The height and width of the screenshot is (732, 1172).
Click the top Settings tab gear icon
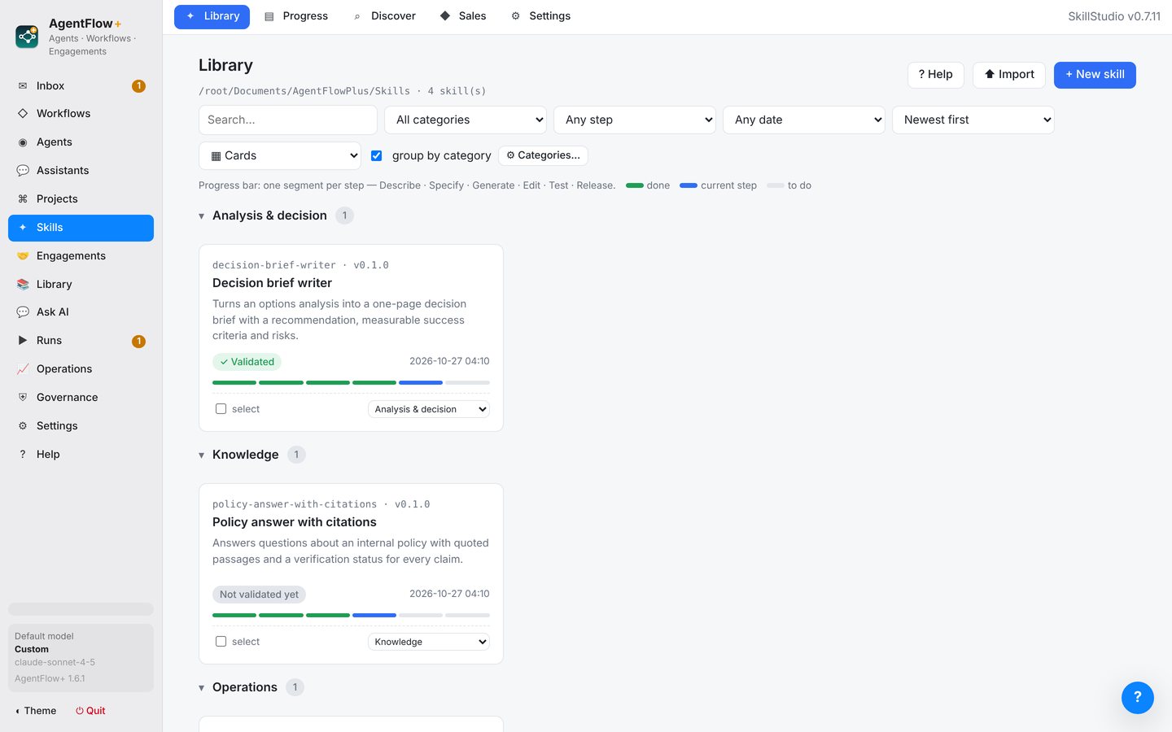coord(515,16)
